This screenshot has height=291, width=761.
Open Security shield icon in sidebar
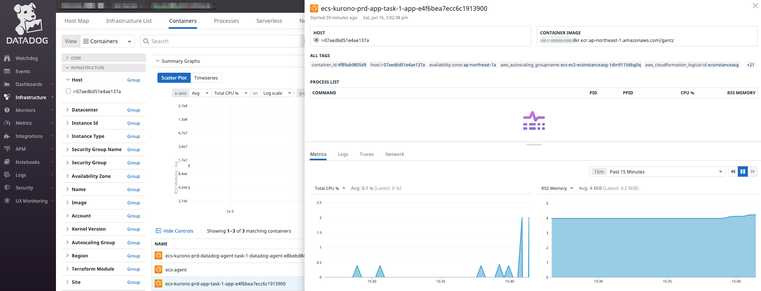coord(7,187)
